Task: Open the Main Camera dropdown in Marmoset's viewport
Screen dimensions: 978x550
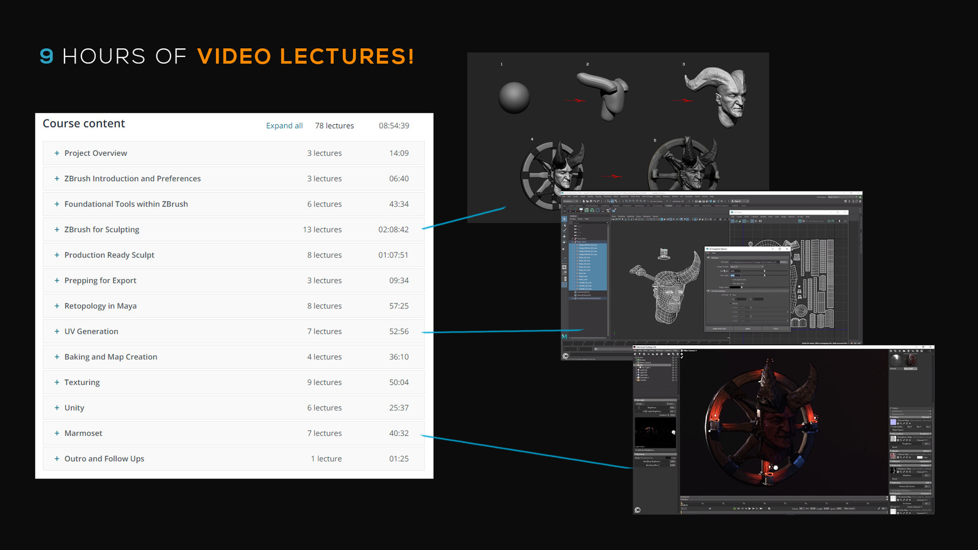Action: coord(689,351)
